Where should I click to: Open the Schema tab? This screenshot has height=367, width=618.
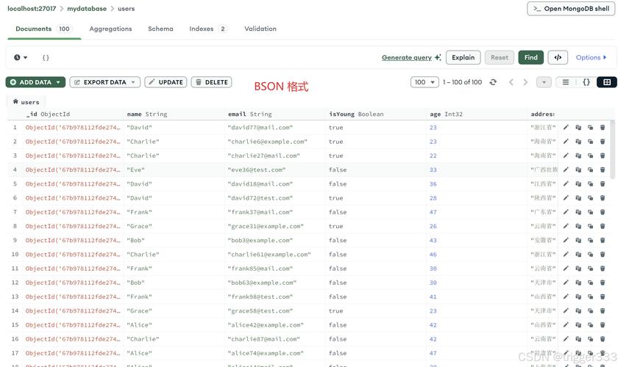click(x=160, y=29)
